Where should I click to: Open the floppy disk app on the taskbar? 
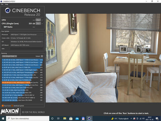(83, 118)
